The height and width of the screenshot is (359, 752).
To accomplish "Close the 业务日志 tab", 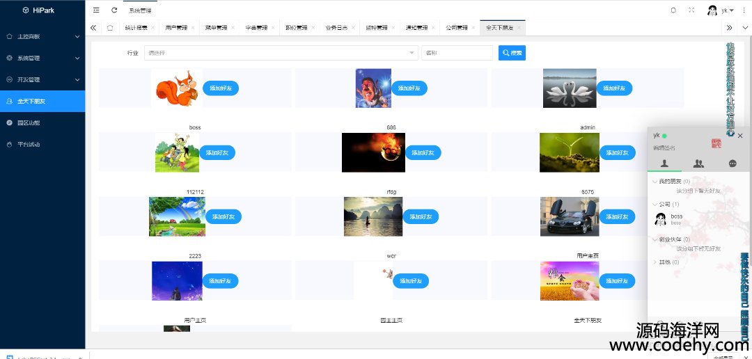I will pyautogui.click(x=352, y=28).
